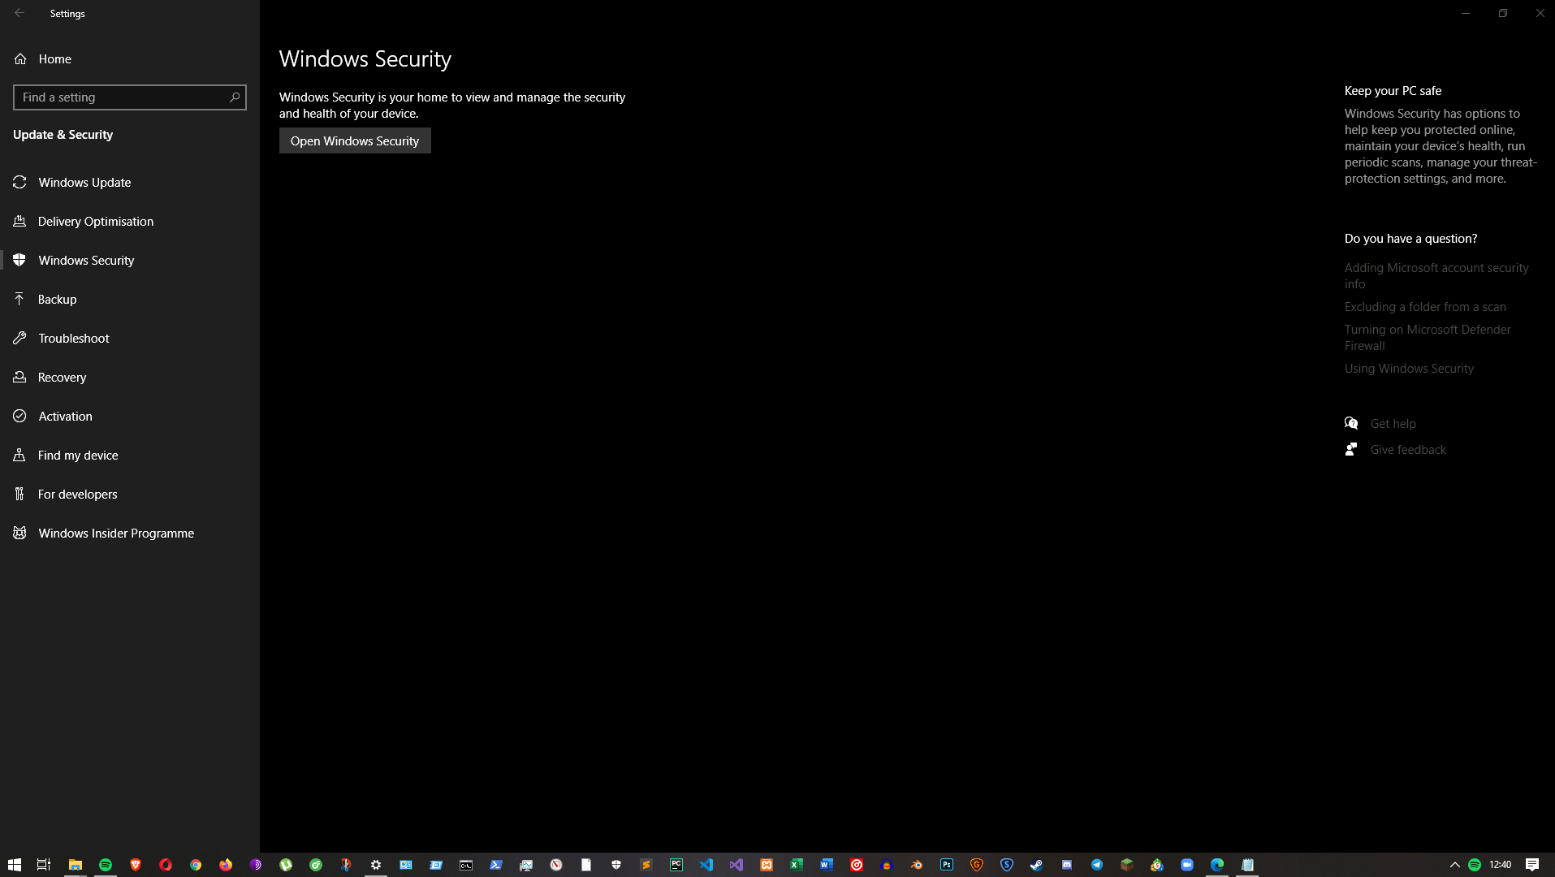The image size is (1555, 877).
Task: Launch Tor Browser from the taskbar
Action: click(x=255, y=865)
